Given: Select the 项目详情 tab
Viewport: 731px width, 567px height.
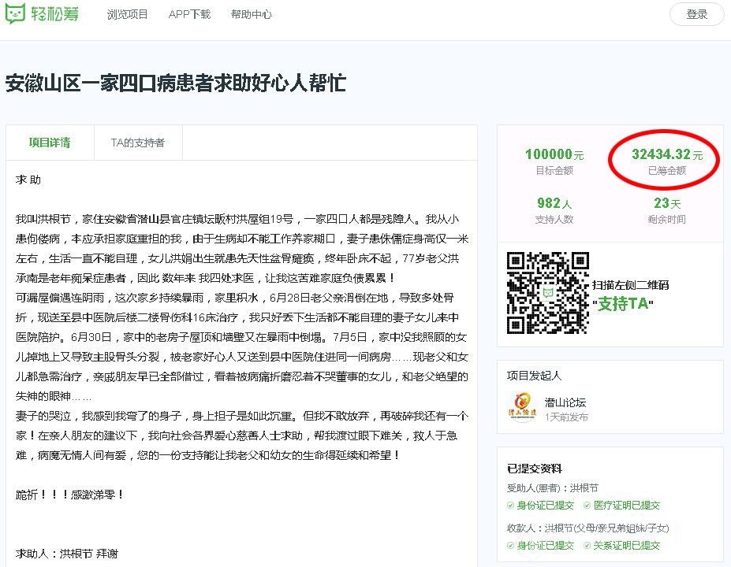Looking at the screenshot, I should [50, 143].
